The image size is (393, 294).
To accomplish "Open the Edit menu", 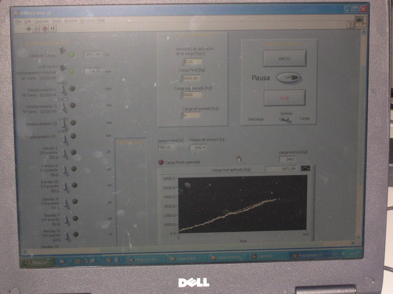I will tap(28, 22).
